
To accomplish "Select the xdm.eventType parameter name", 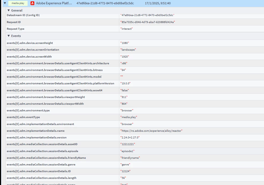I will tap(23, 117).
